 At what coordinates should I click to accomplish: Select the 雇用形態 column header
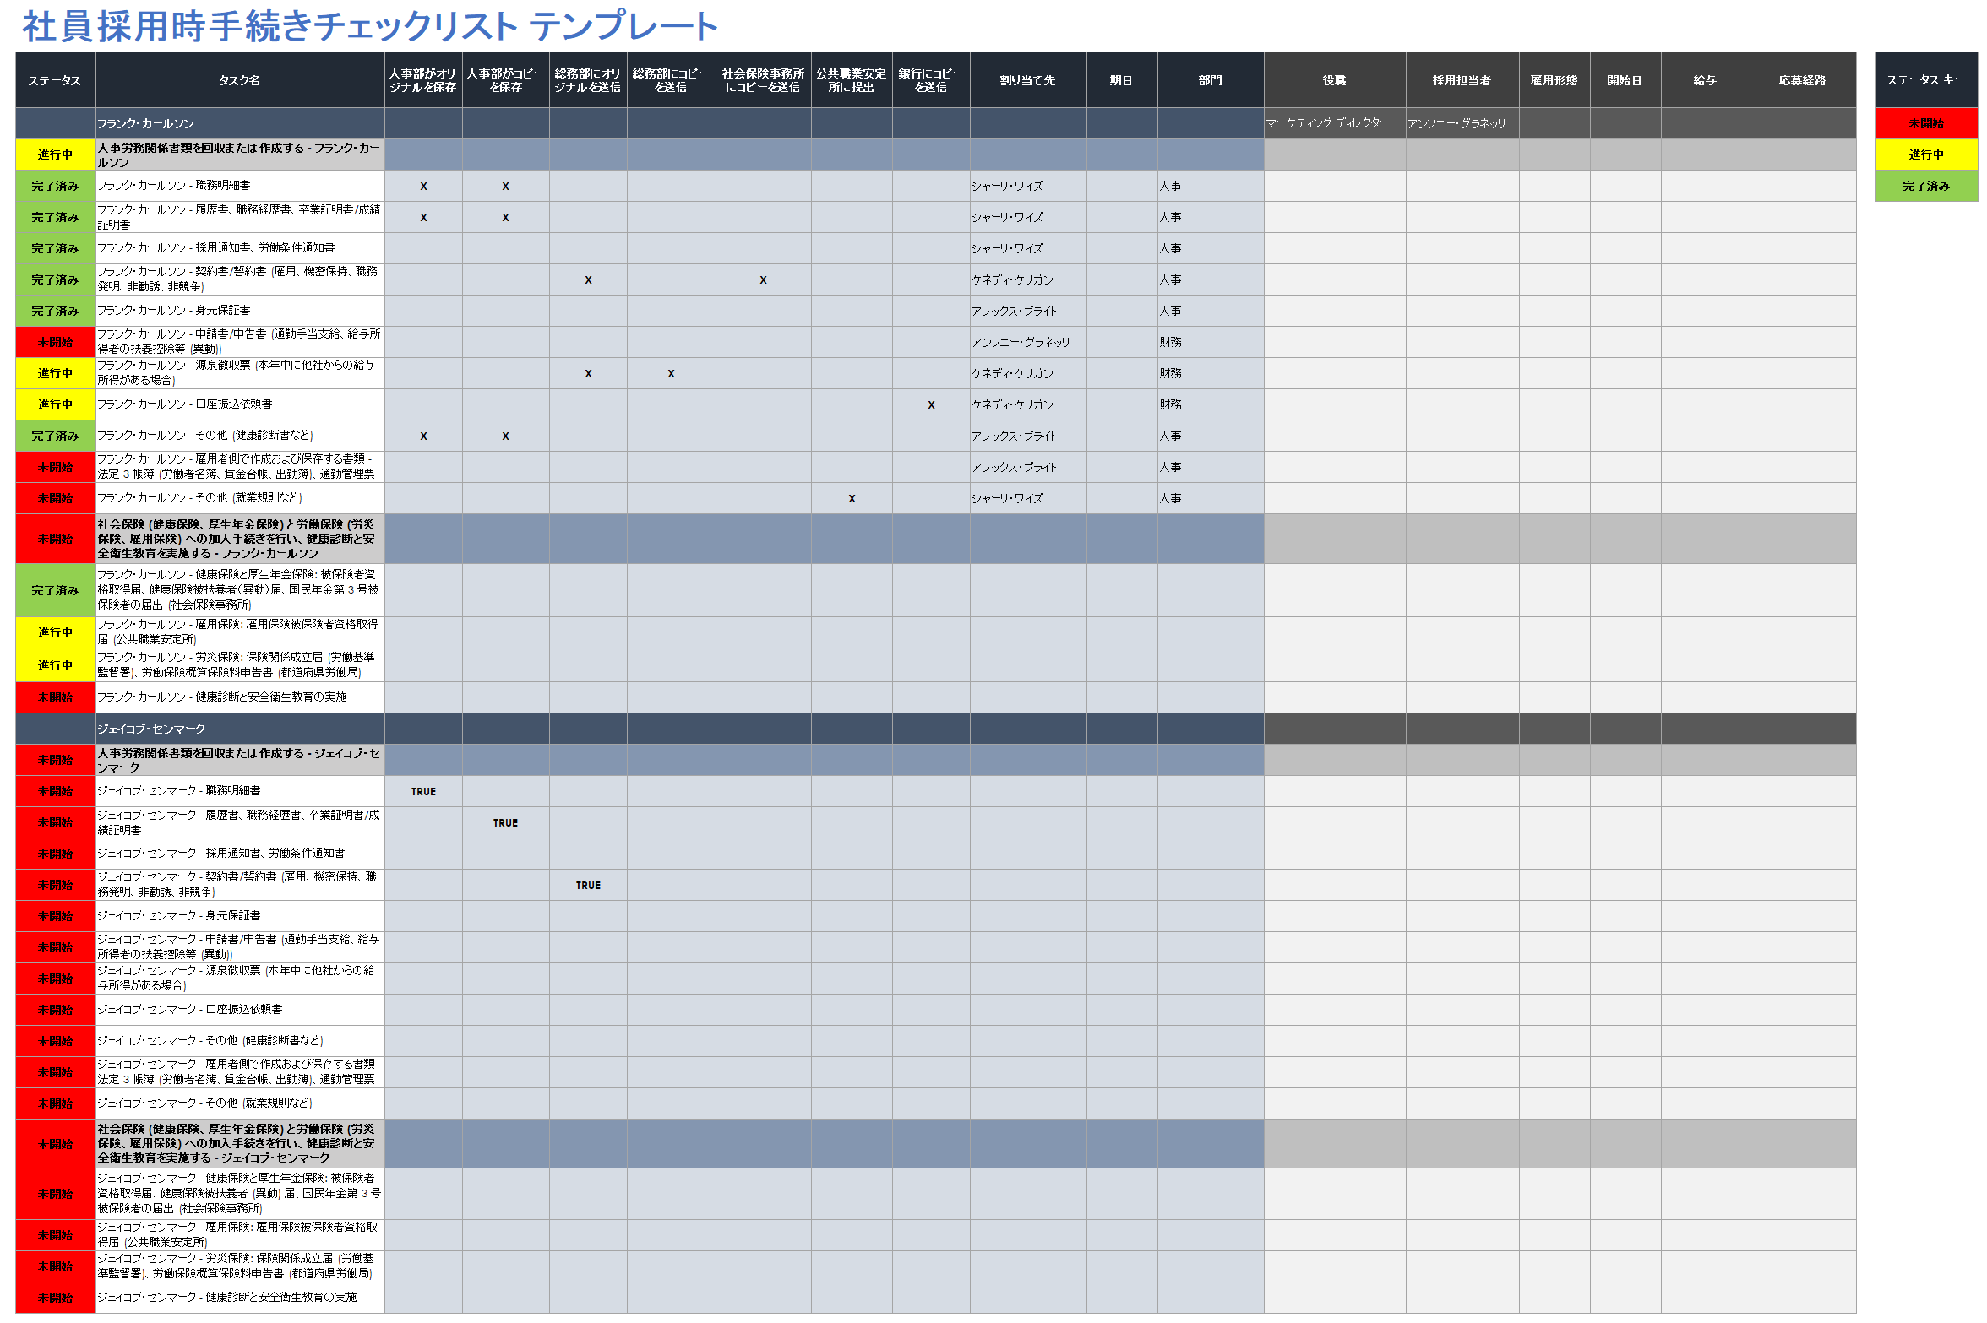pos(1554,80)
